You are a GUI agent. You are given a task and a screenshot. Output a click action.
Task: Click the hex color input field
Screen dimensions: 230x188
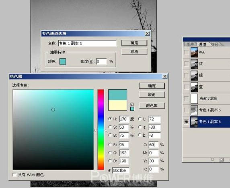pyautogui.click(x=121, y=170)
